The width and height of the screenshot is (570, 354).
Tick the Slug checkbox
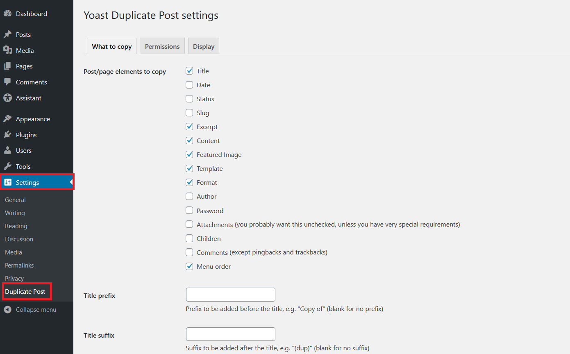[x=189, y=113]
